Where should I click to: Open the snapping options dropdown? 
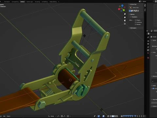[x=64, y=116]
